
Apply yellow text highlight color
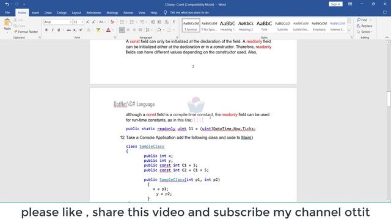[98, 30]
